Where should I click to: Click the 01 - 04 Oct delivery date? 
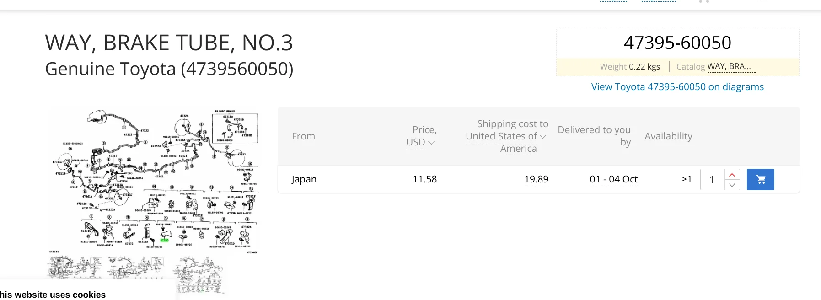pos(613,179)
